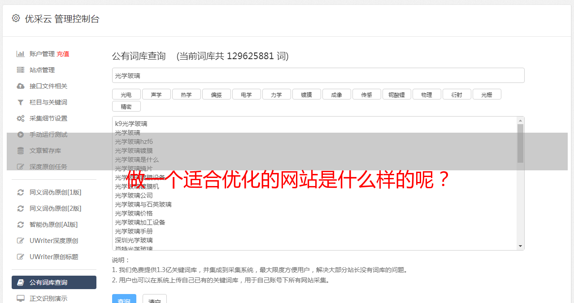Select the 站点管理 server icon
Viewport: 574px width, 303px height.
21,70
